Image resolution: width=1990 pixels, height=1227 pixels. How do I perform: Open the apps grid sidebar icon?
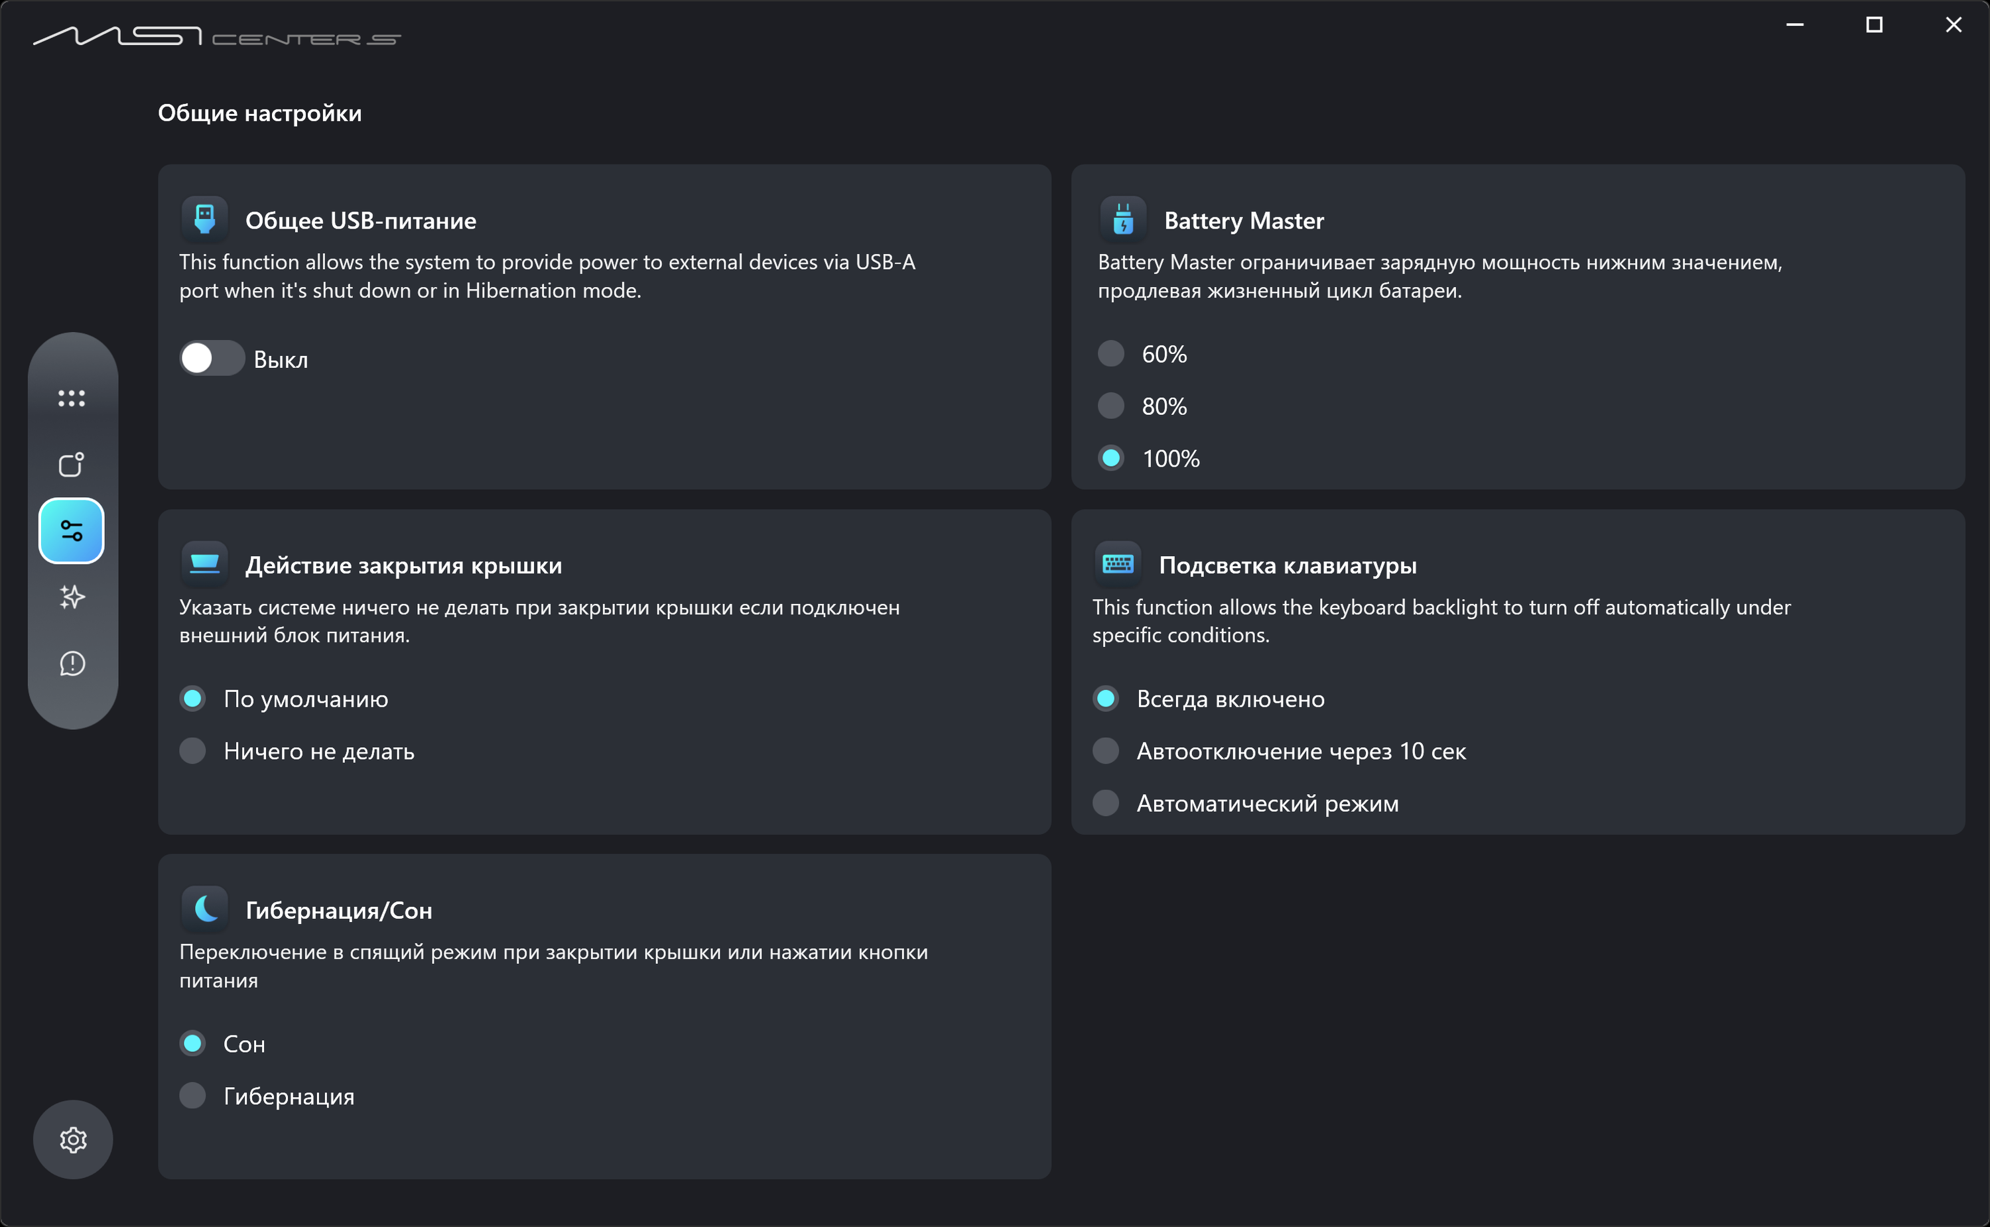coord(72,398)
